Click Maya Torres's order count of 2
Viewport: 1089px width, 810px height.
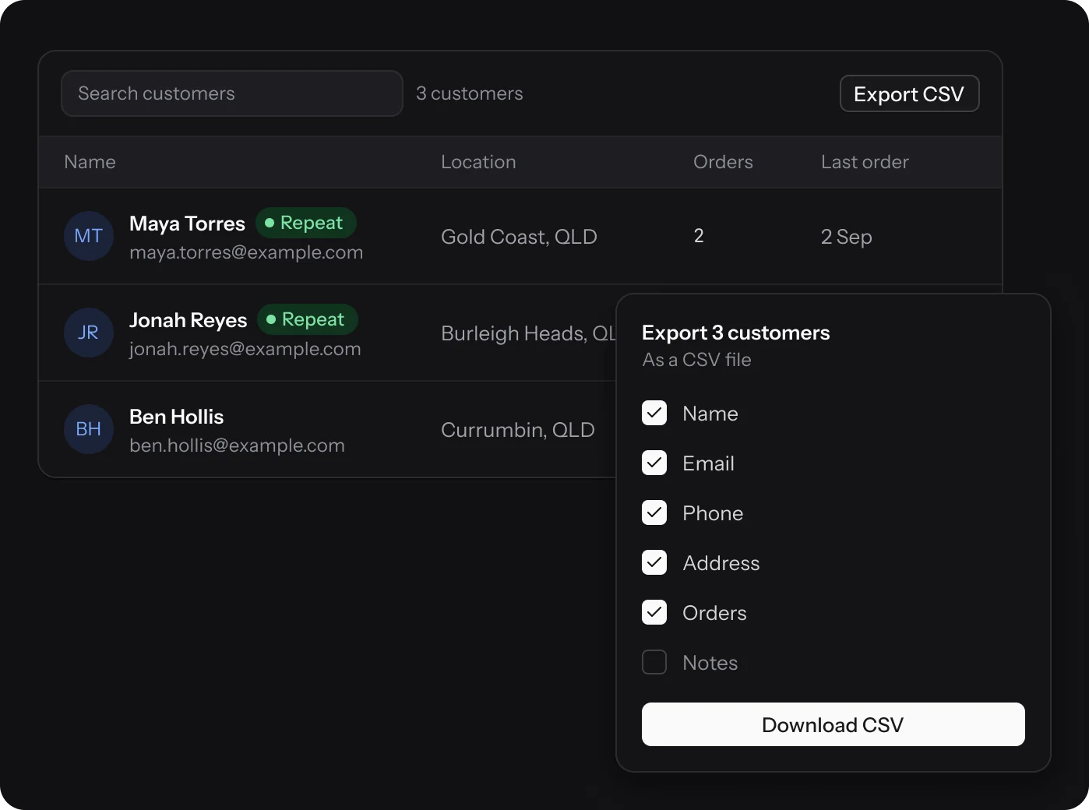point(699,236)
